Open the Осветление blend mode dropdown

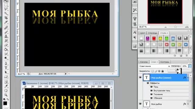point(154,66)
